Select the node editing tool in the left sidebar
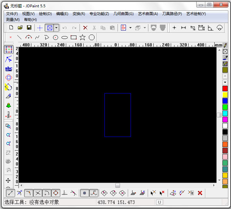Viewport: 231px width, 209px height. pyautogui.click(x=8, y=59)
